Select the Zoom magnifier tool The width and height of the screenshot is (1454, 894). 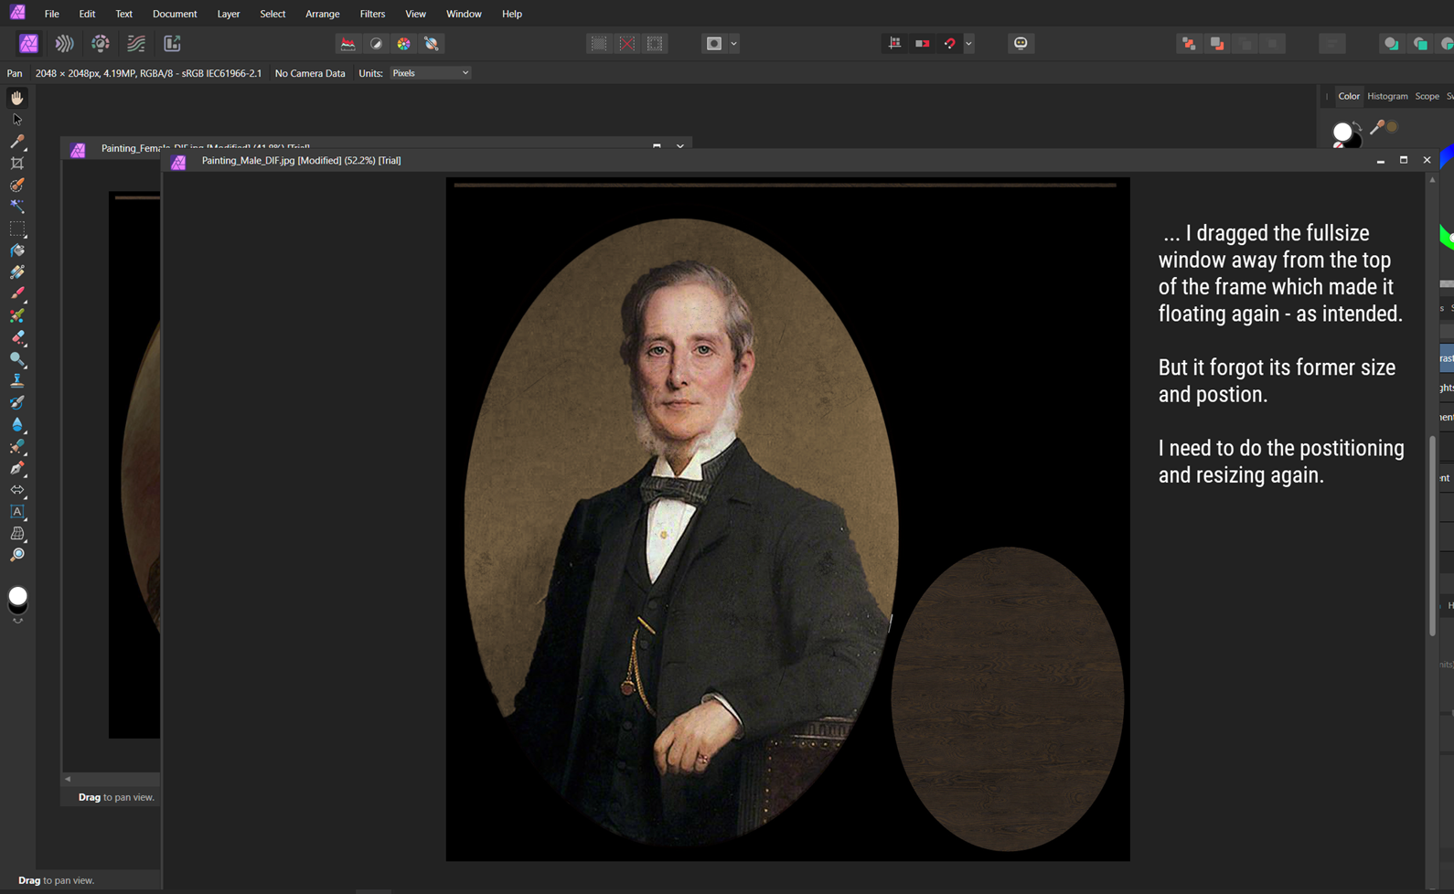[16, 555]
